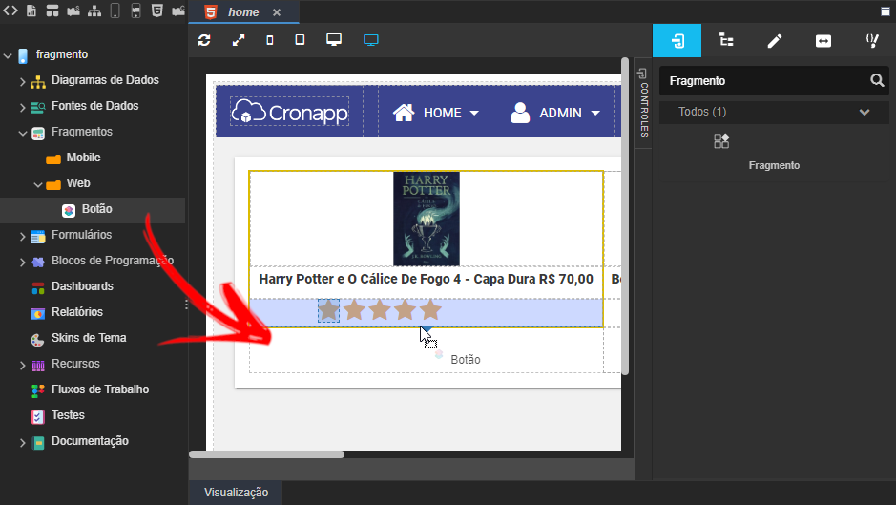The height and width of the screenshot is (505, 896).
Task: Click the search magnifier icon
Action: tap(877, 80)
